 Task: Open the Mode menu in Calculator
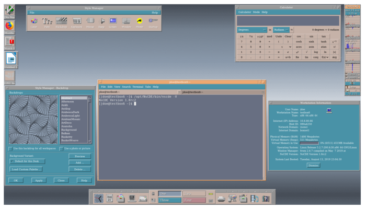click(256, 12)
